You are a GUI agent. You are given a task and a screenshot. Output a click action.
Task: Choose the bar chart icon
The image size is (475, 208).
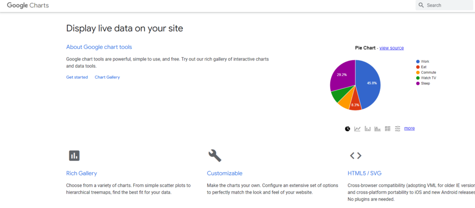click(368, 128)
